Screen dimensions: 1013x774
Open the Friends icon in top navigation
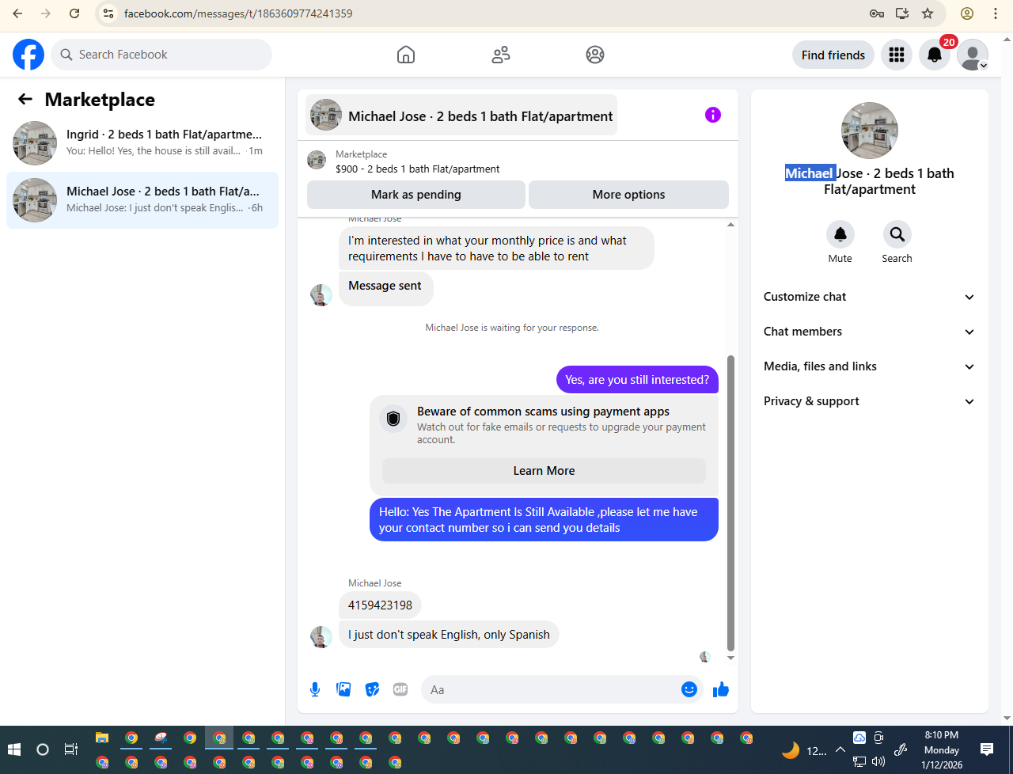tap(501, 55)
